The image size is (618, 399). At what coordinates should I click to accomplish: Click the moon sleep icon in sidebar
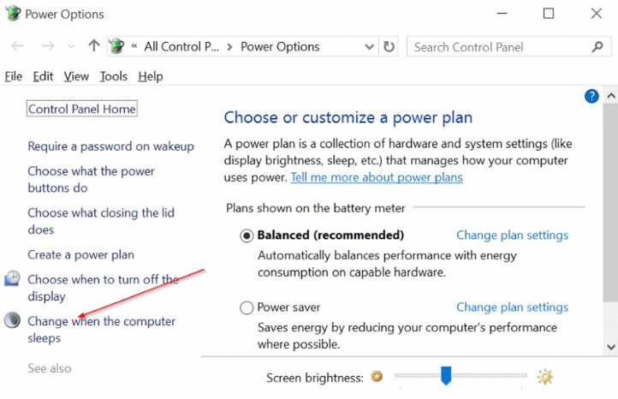pos(13,321)
